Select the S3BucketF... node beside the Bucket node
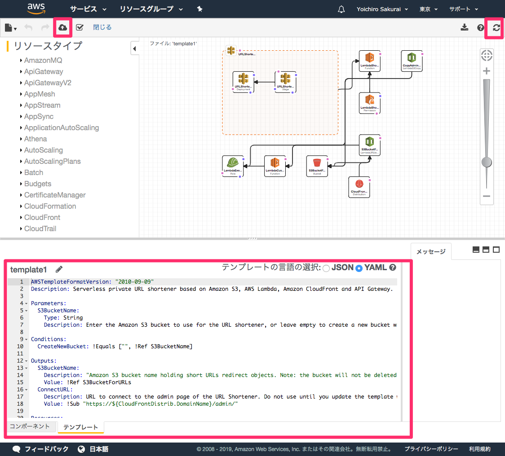Viewport: 505px width, 456px height. click(370, 145)
